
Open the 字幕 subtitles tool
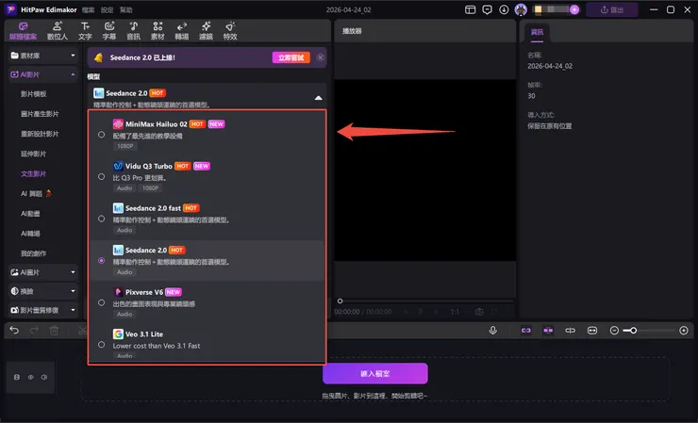point(109,31)
